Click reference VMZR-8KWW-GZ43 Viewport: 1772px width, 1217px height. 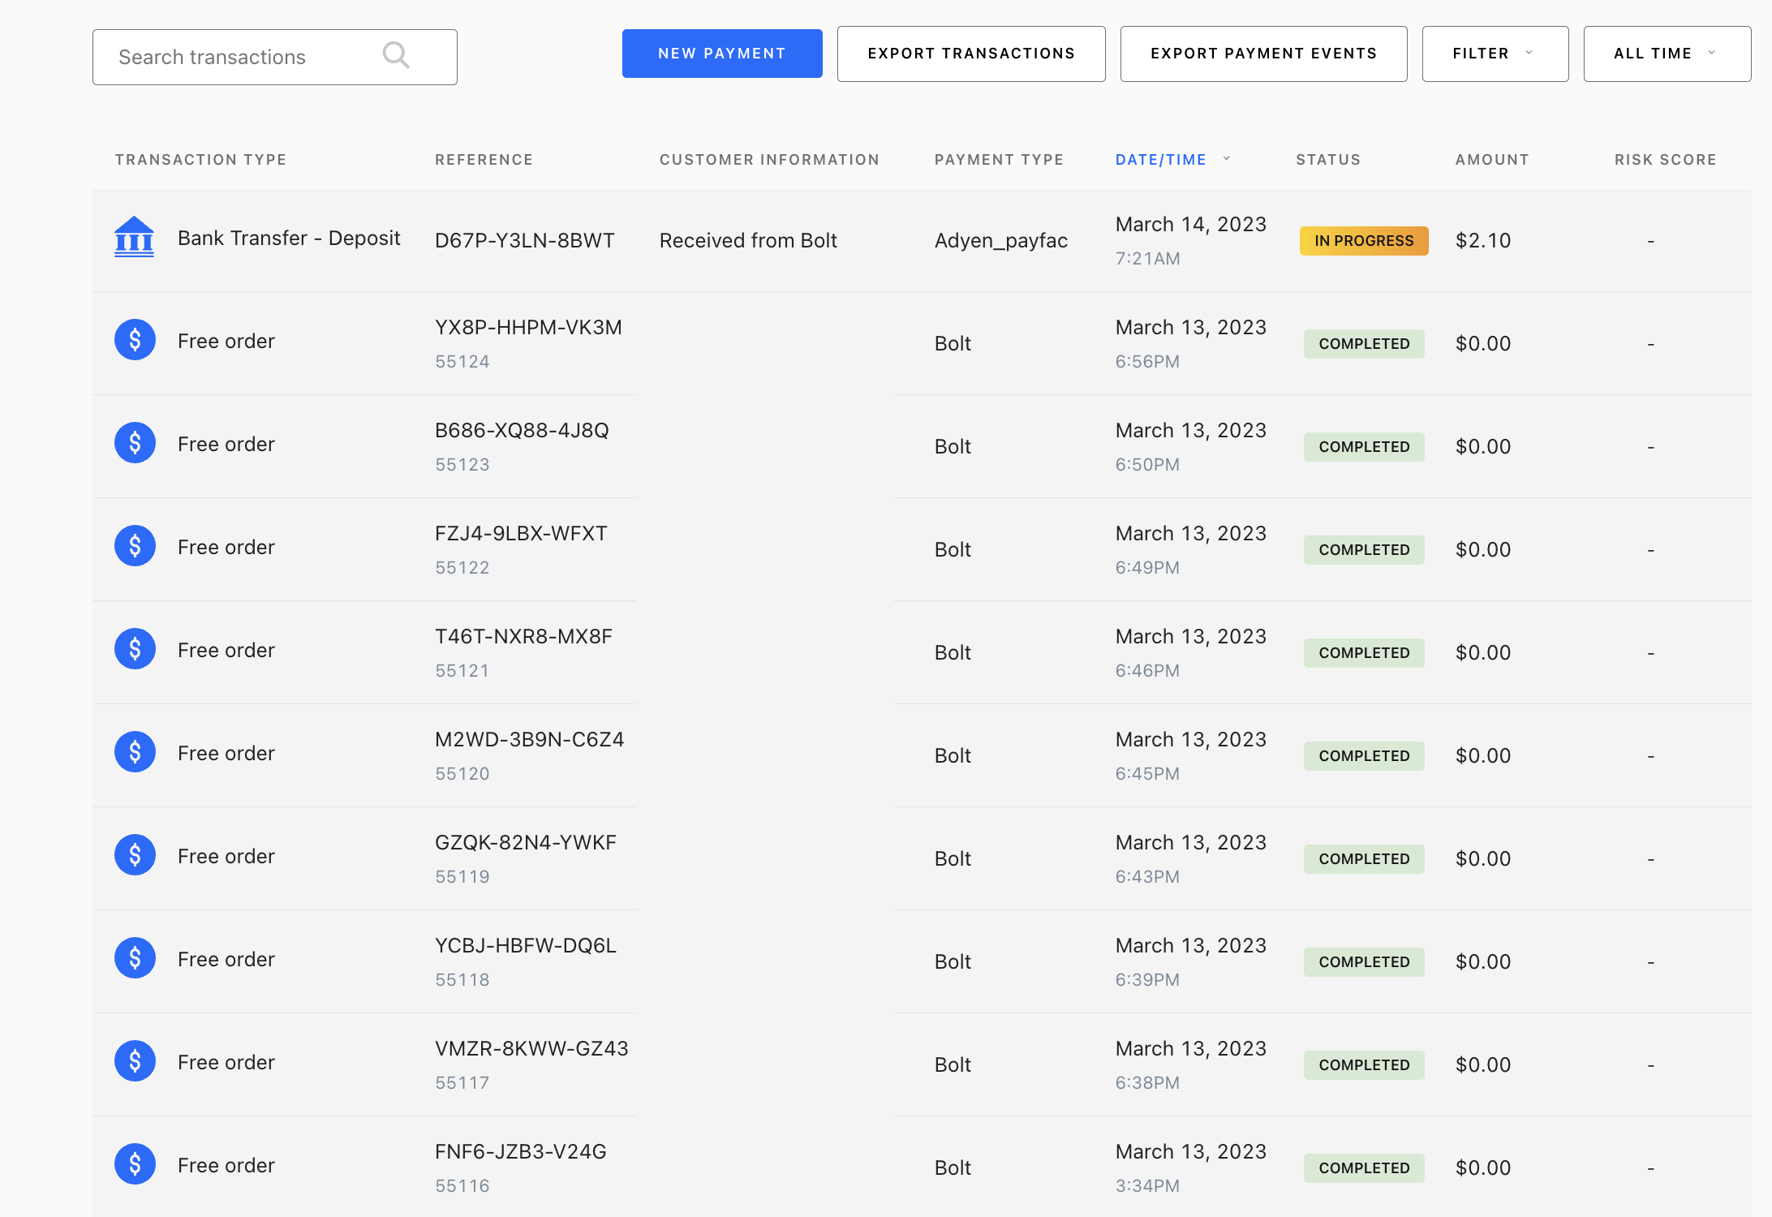coord(531,1049)
